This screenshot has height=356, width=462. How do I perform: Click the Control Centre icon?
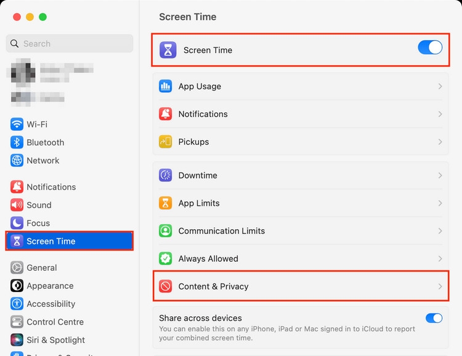click(17, 322)
